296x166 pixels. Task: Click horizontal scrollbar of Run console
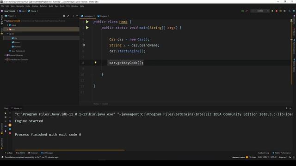tap(70, 150)
